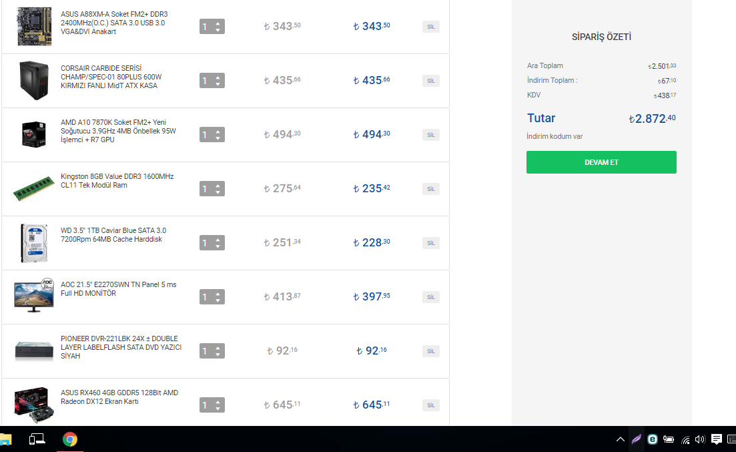Click the Wi-Fi network tray icon
The height and width of the screenshot is (452, 736).
coord(685,439)
